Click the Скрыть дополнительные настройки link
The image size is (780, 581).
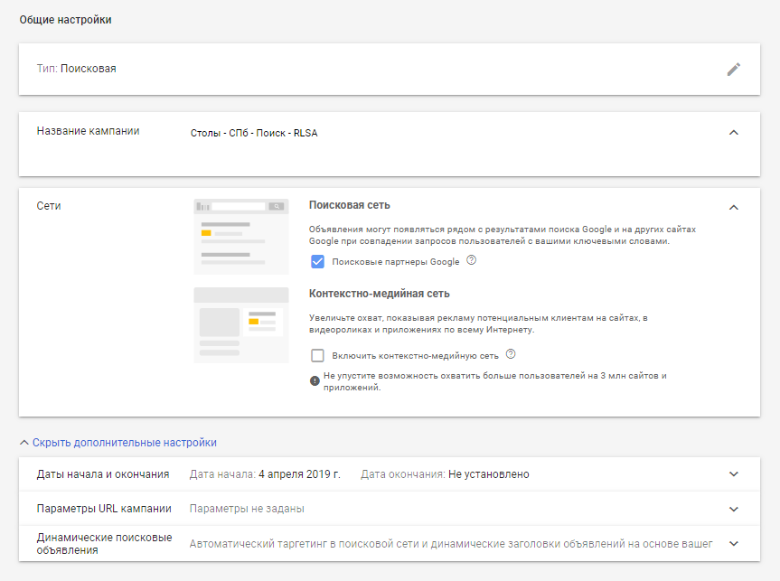click(x=124, y=443)
